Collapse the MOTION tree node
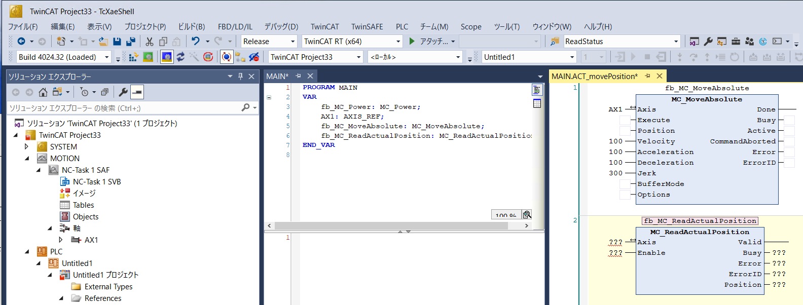The height and width of the screenshot is (305, 803). [27, 159]
